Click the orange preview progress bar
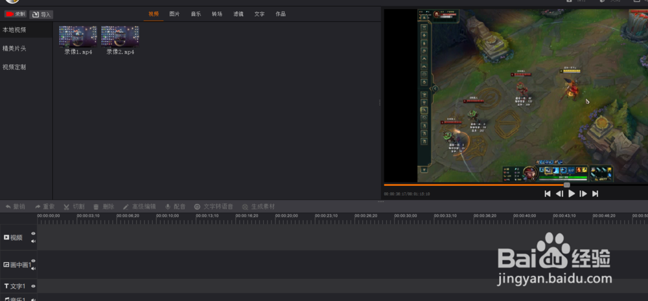Viewport: 648px width, 301px height. point(474,185)
